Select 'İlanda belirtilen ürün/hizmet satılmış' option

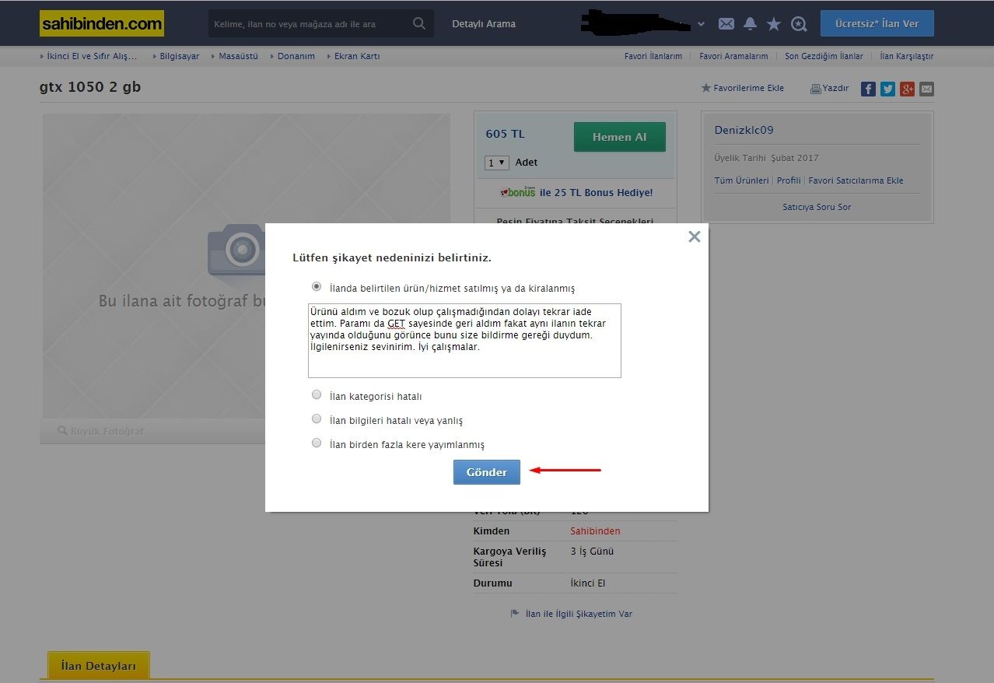317,286
